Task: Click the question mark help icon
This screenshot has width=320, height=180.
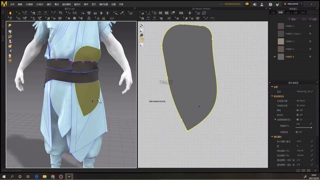Action: click(x=270, y=4)
